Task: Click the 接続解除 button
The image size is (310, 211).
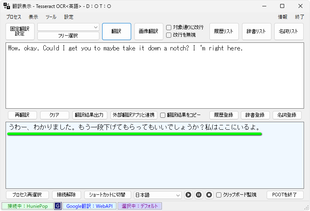Action: pos(66,195)
